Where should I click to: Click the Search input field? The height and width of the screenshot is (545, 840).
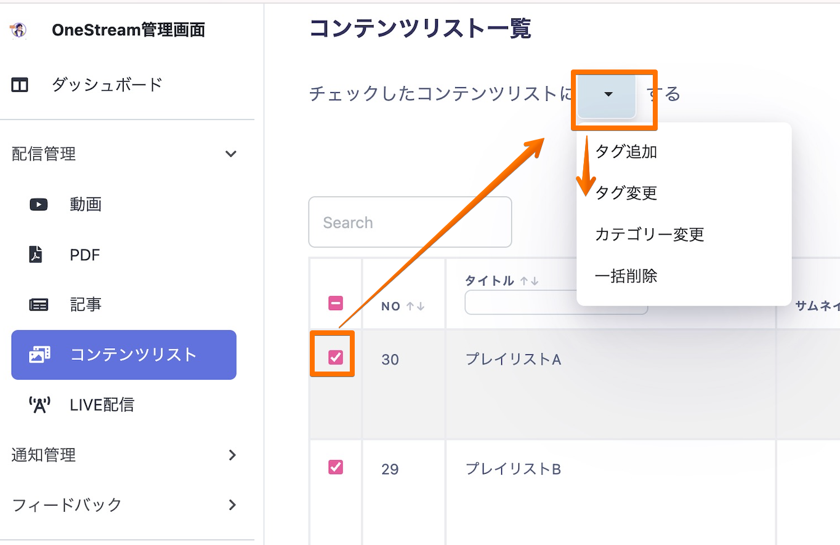tap(410, 222)
